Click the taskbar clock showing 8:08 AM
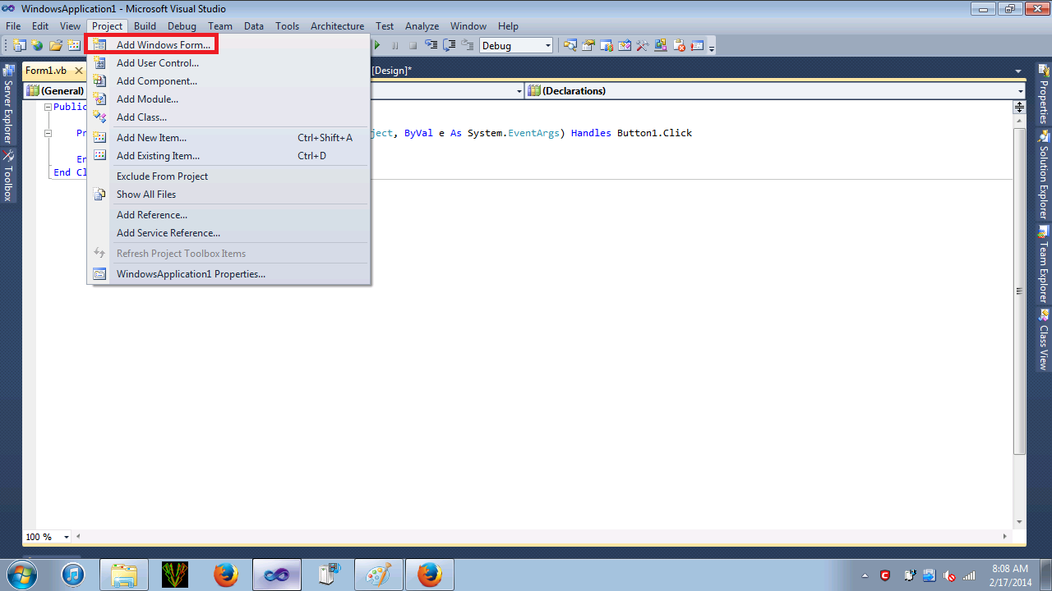 click(x=1010, y=575)
